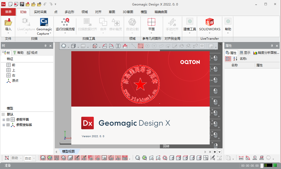Screen dimensions: 281x169
Task: Select the 模型视图 view tab
Action: point(68,151)
